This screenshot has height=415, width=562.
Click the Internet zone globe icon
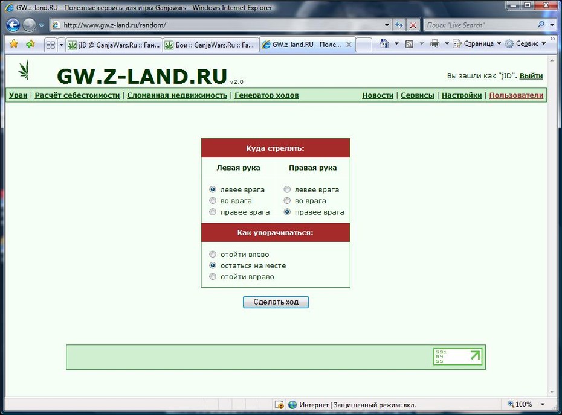[x=292, y=405]
